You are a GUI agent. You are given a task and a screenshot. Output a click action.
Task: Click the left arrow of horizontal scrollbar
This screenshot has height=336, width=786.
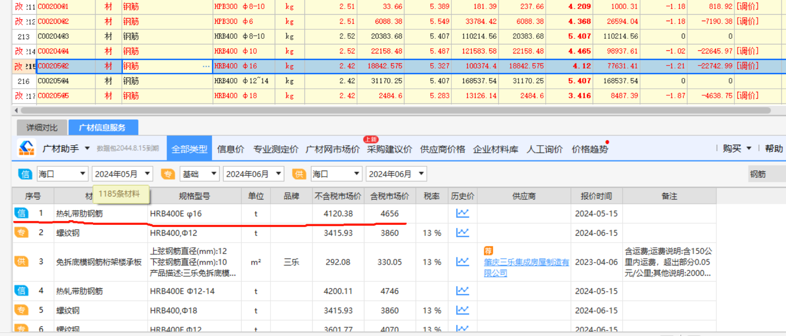click(16, 110)
